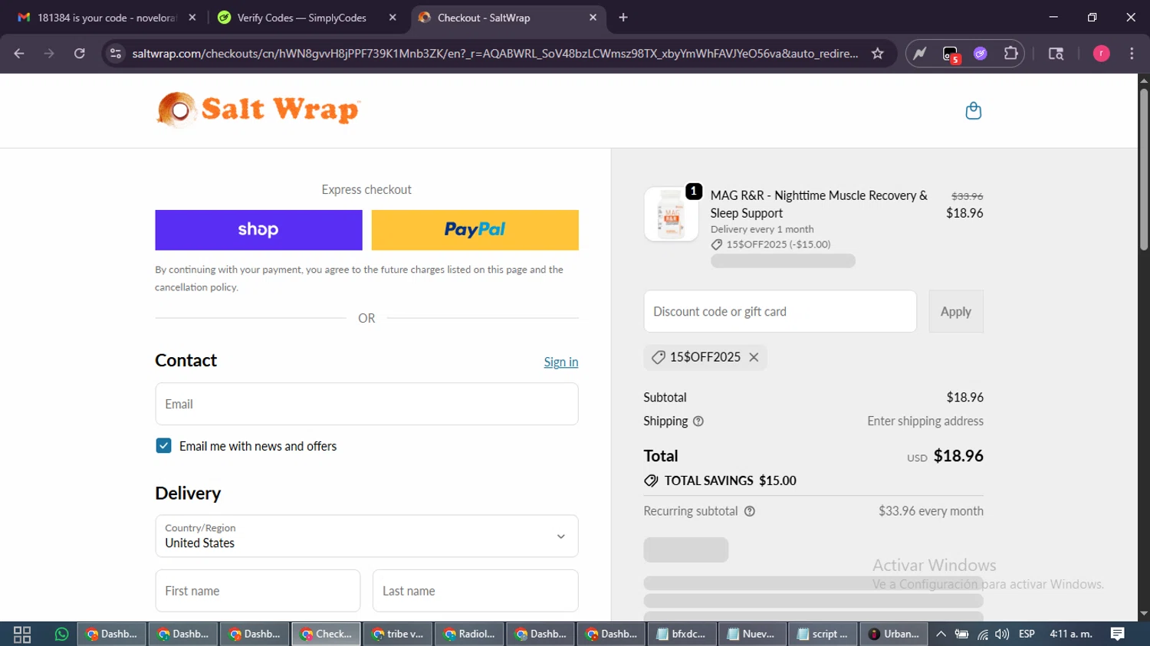Viewport: 1150px width, 646px height.
Task: Click the Discount code or gift card field
Action: 780,311
